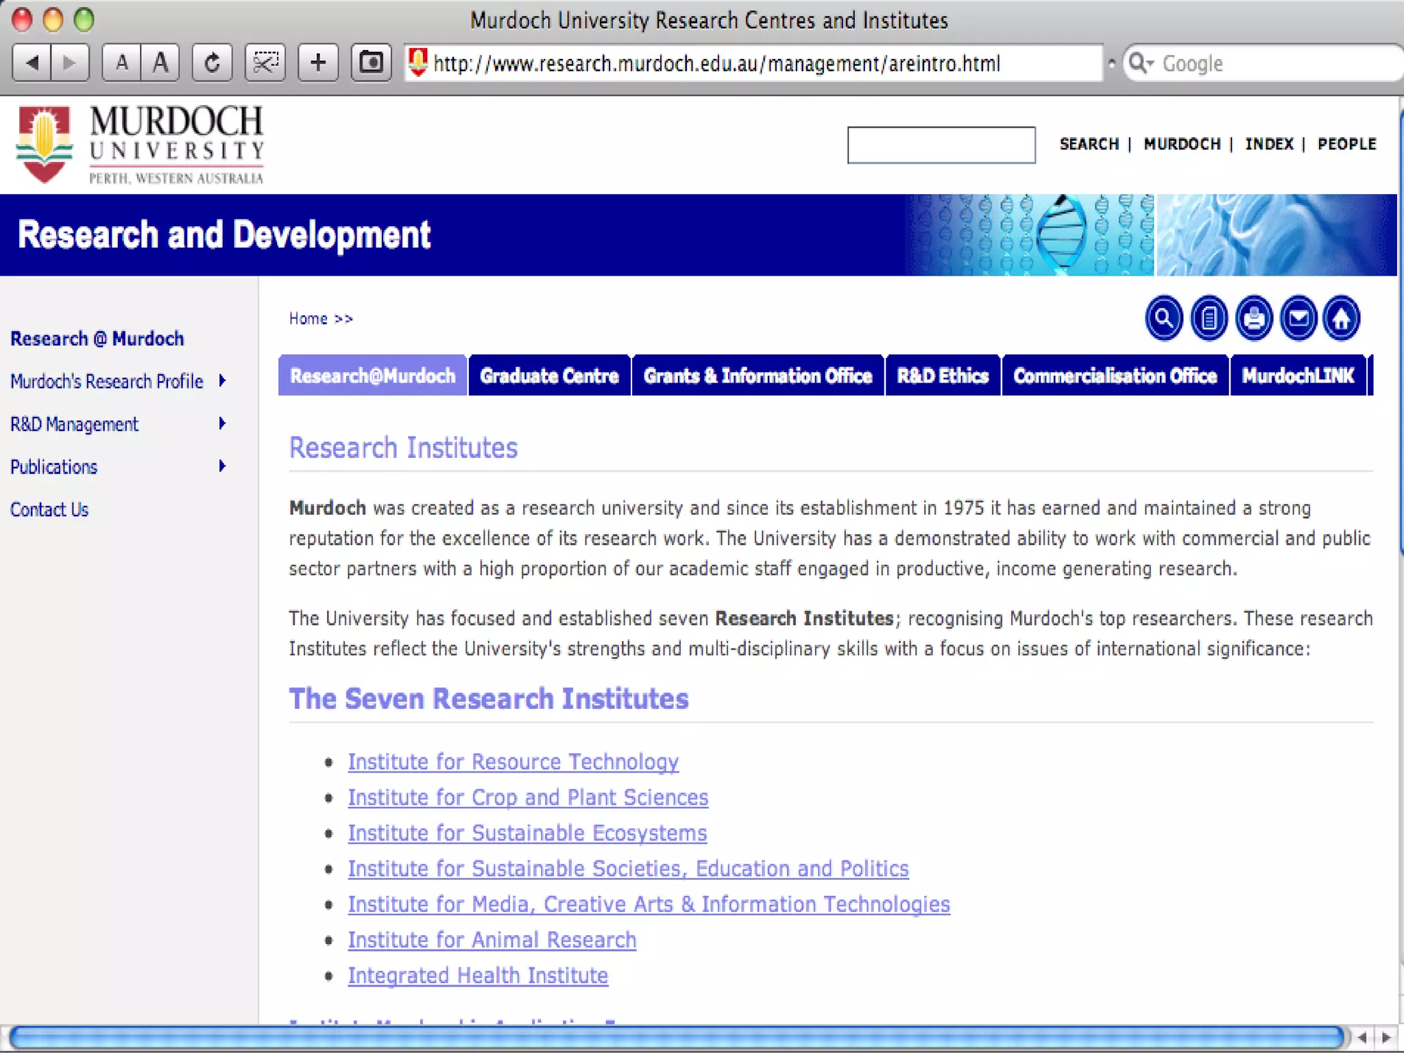The height and width of the screenshot is (1053, 1404).
Task: Click the circular magnifier search icon
Action: click(1163, 319)
